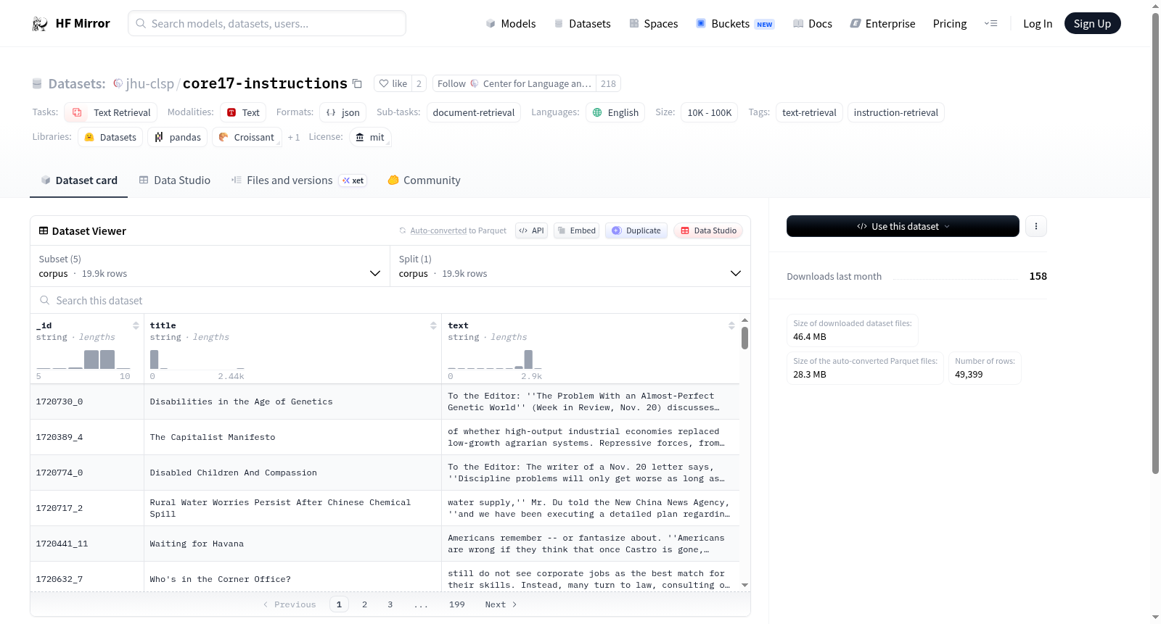Click the Duplicate button
This screenshot has height=624, width=1161.
pyautogui.click(x=636, y=230)
